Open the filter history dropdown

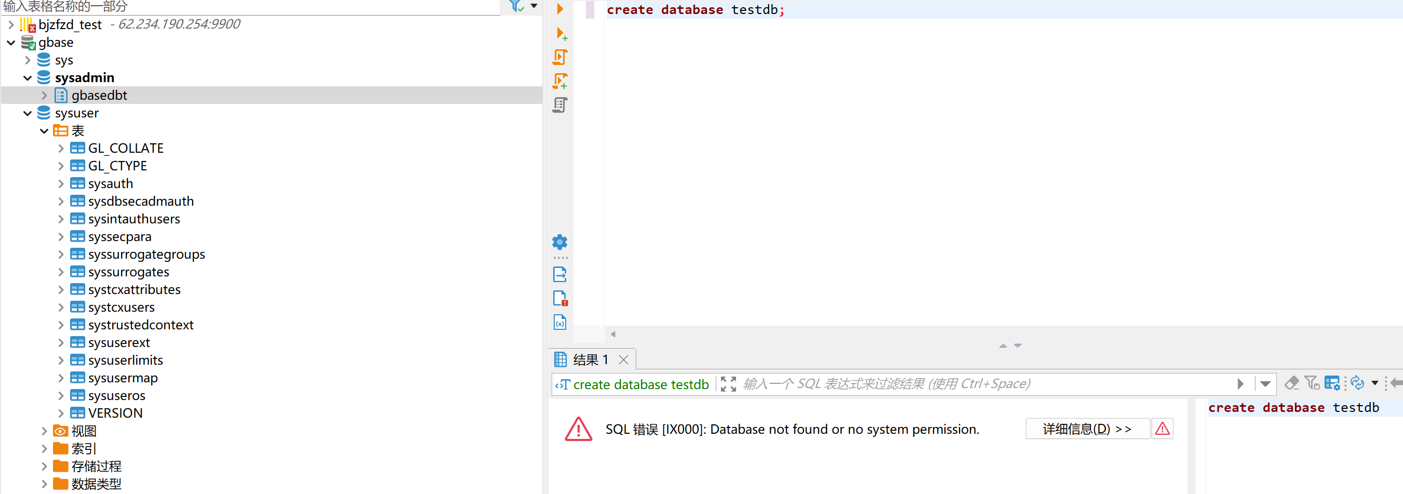[1265, 384]
